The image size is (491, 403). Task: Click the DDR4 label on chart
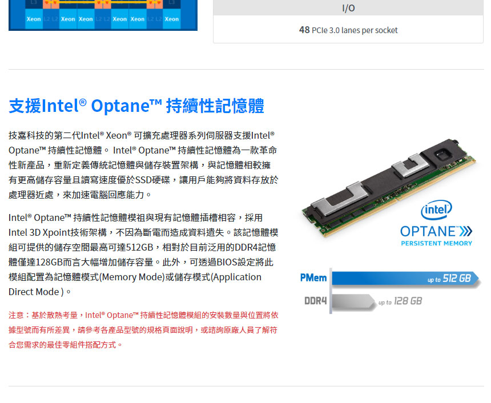tap(315, 301)
